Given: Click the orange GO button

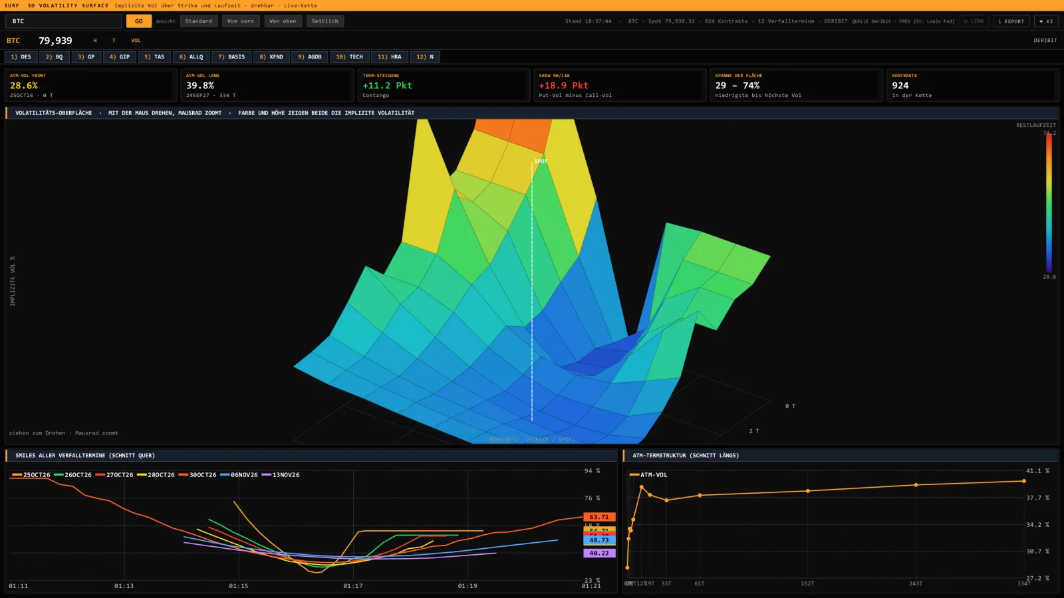Looking at the screenshot, I should (x=138, y=21).
